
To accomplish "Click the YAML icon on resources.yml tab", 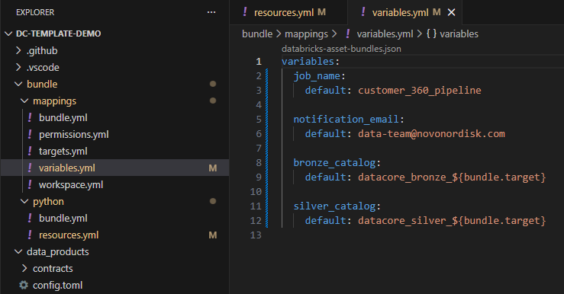I will pyautogui.click(x=245, y=12).
